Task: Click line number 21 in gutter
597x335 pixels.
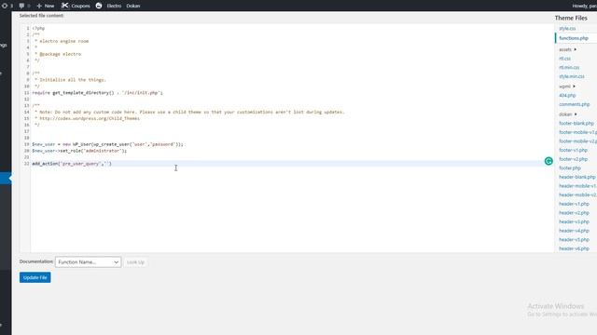Action: pos(26,157)
